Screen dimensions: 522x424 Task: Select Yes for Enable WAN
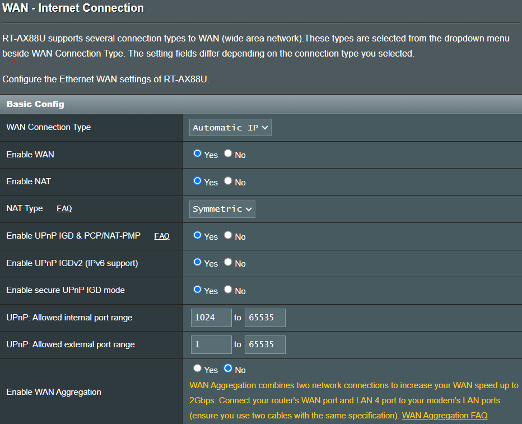pyautogui.click(x=197, y=153)
